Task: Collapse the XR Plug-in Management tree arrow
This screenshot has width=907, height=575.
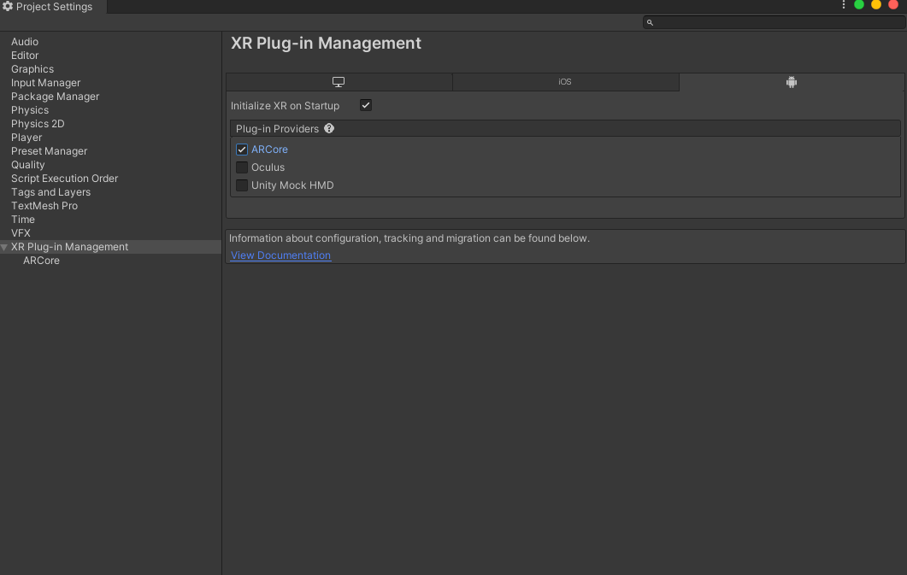Action: 5,247
